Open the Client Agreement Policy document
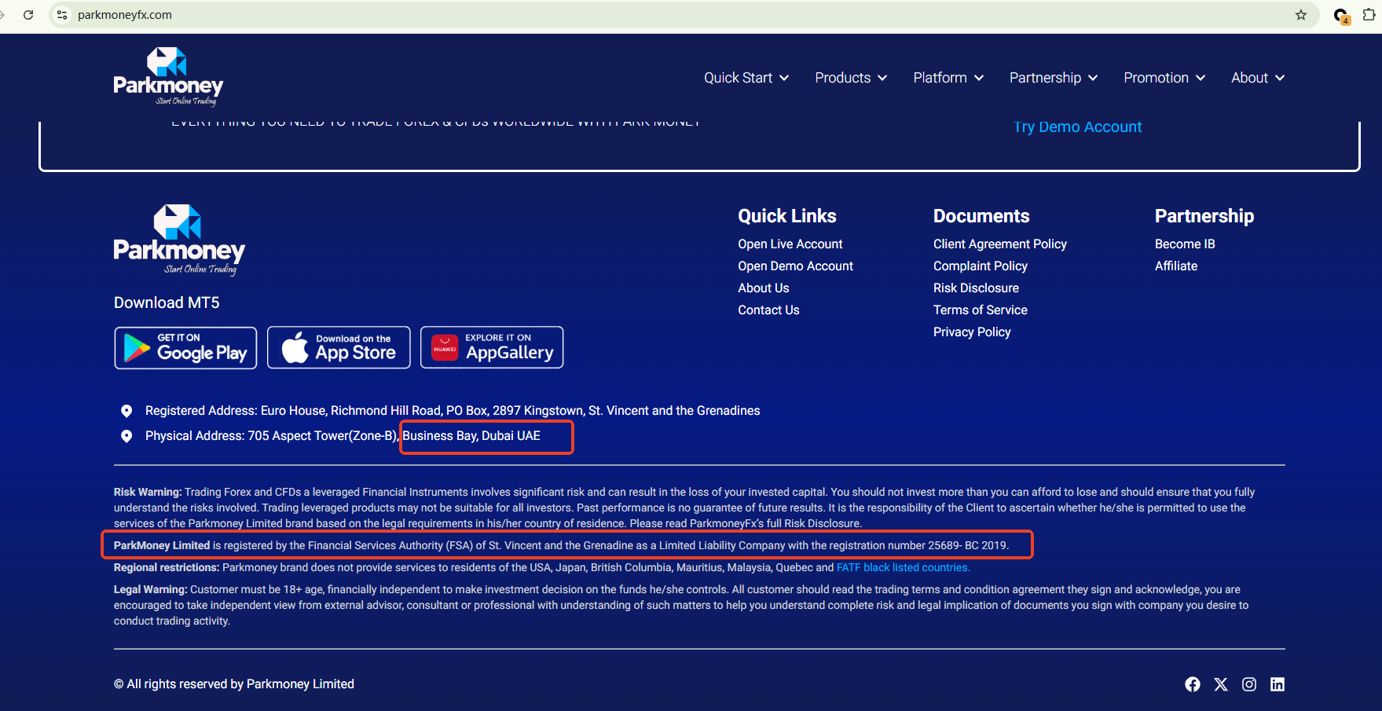The image size is (1382, 711). point(1000,244)
